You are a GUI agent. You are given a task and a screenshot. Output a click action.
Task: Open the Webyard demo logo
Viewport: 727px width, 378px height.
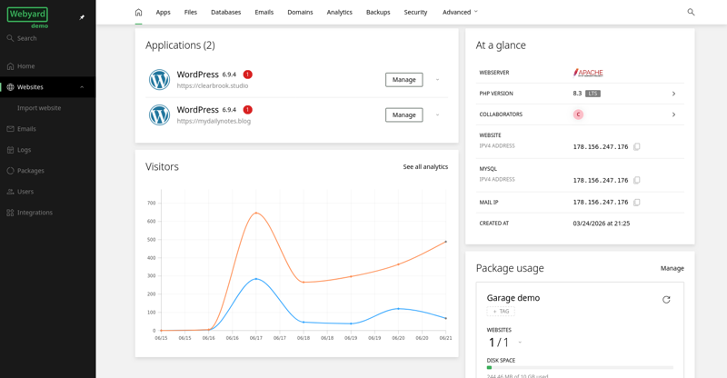27,17
